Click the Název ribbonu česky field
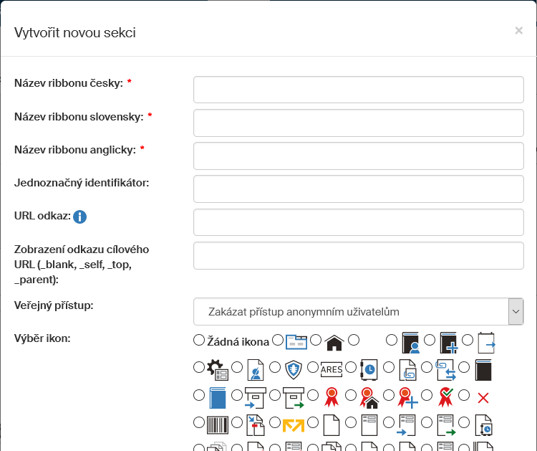This screenshot has height=451, width=537. click(x=358, y=90)
